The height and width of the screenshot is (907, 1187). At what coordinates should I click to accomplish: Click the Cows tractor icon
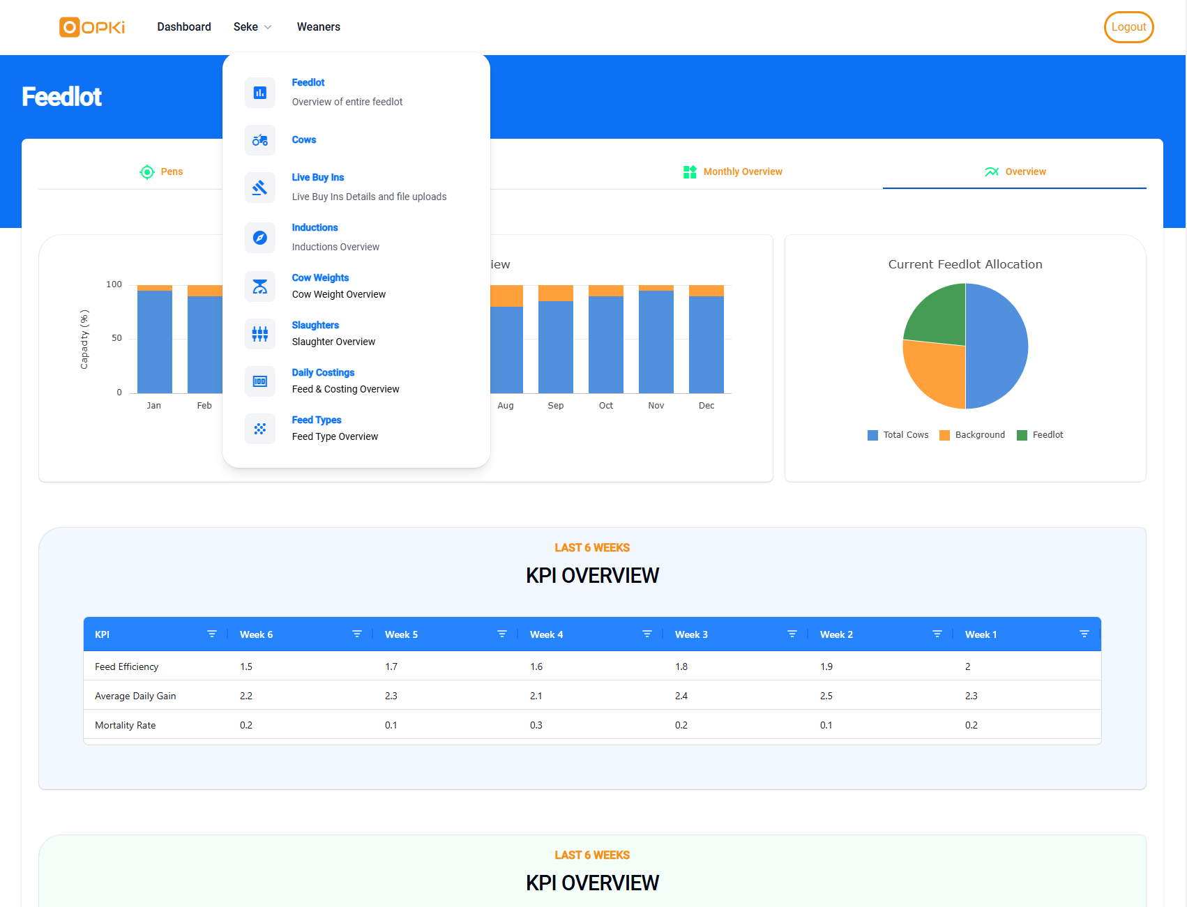pyautogui.click(x=259, y=140)
